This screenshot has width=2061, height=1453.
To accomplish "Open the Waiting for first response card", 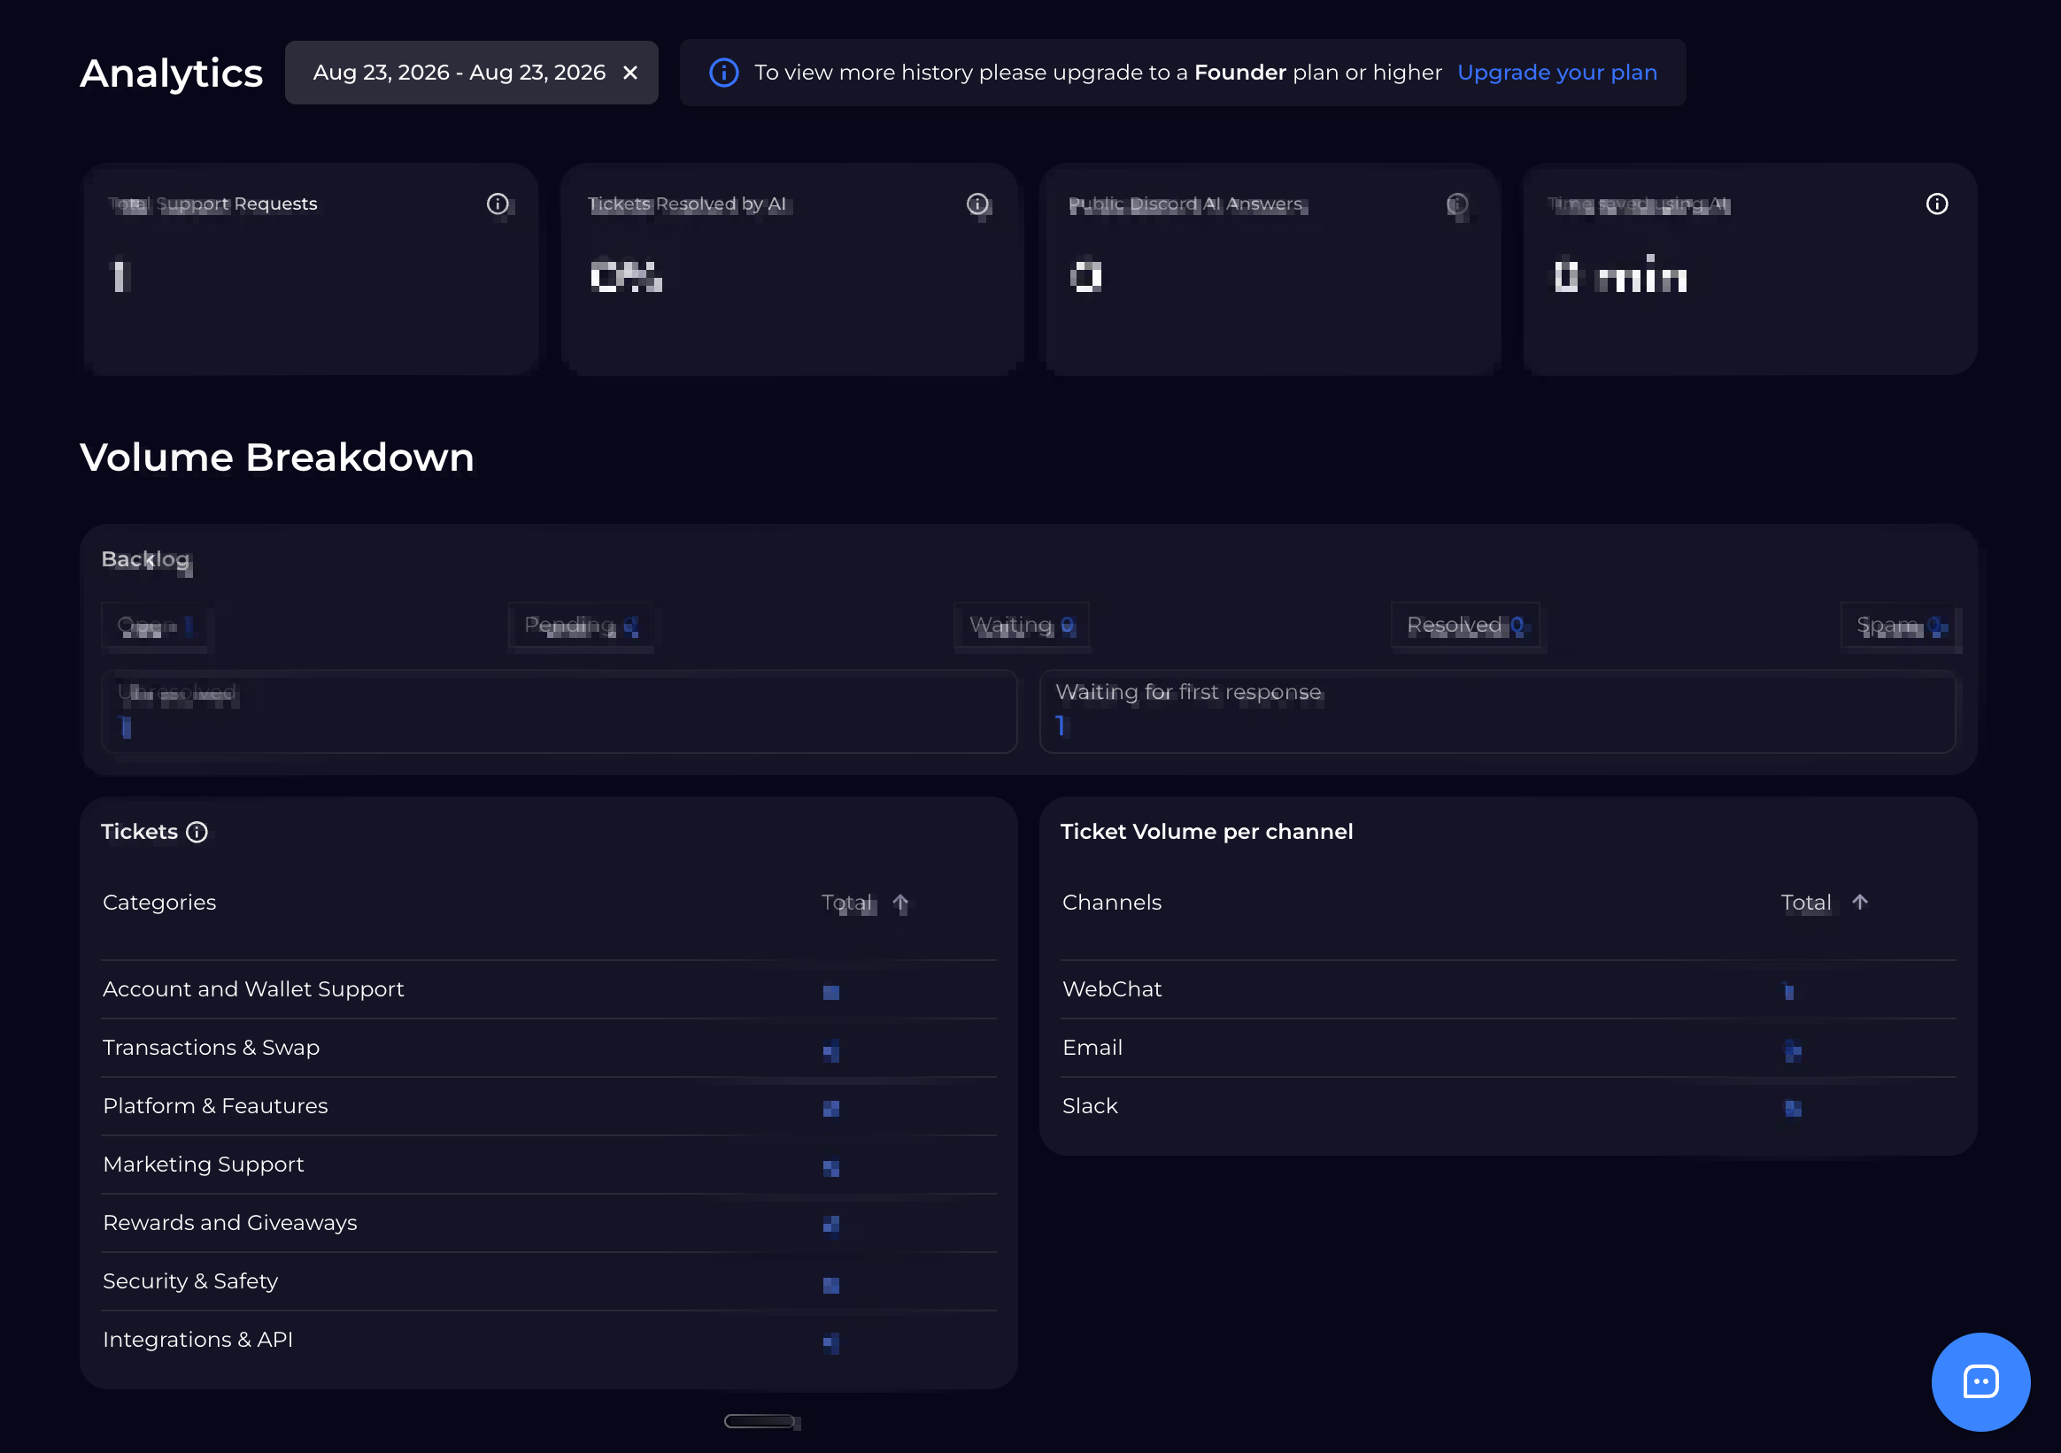I will [x=1496, y=711].
